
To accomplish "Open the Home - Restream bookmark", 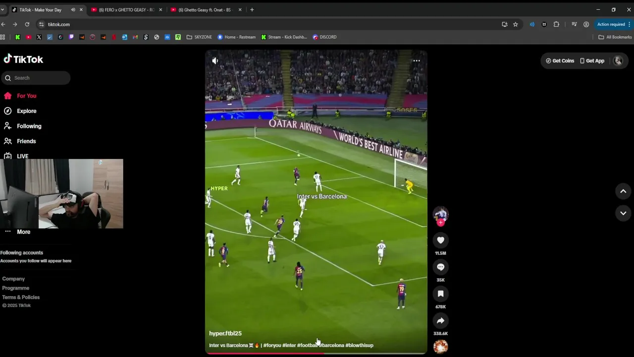I will pos(237,37).
